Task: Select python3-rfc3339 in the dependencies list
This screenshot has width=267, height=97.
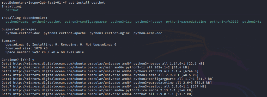Action: [224, 22]
